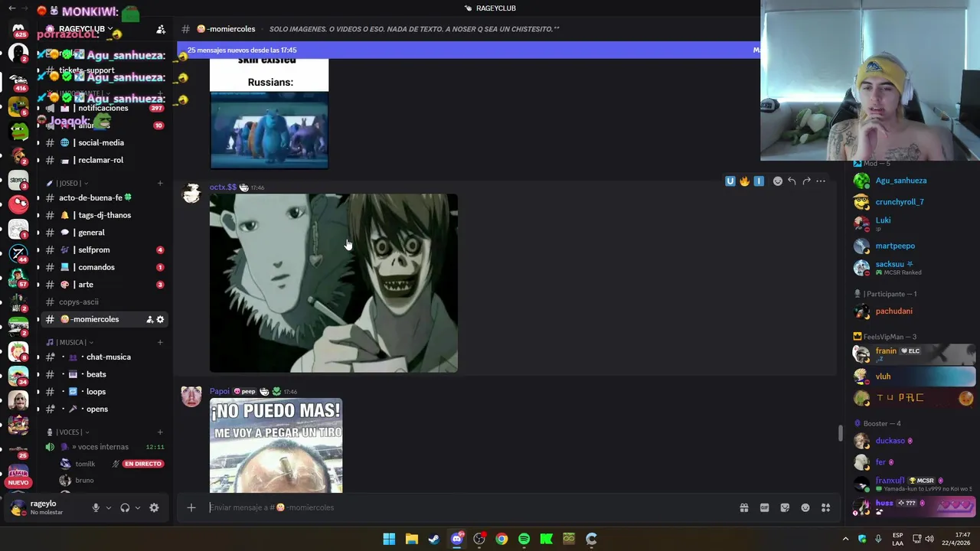
Task: Open microphone input options arrow
Action: (108, 507)
